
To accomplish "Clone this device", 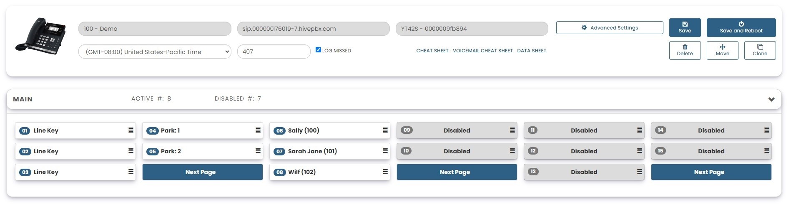I will 760,50.
